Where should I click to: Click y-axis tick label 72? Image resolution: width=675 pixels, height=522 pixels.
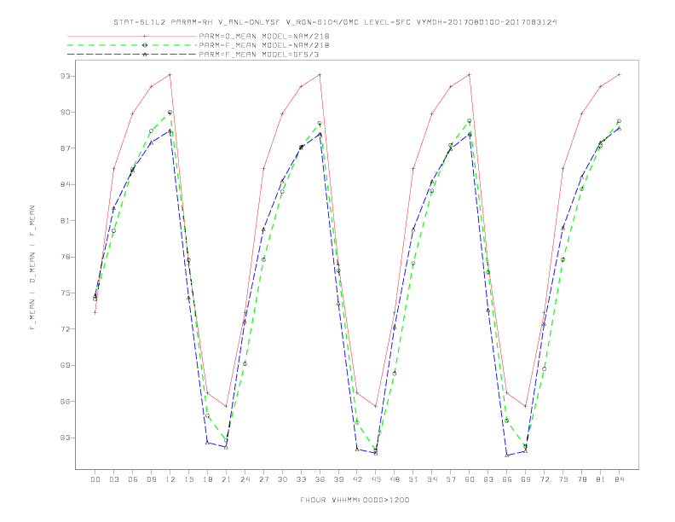coord(65,329)
